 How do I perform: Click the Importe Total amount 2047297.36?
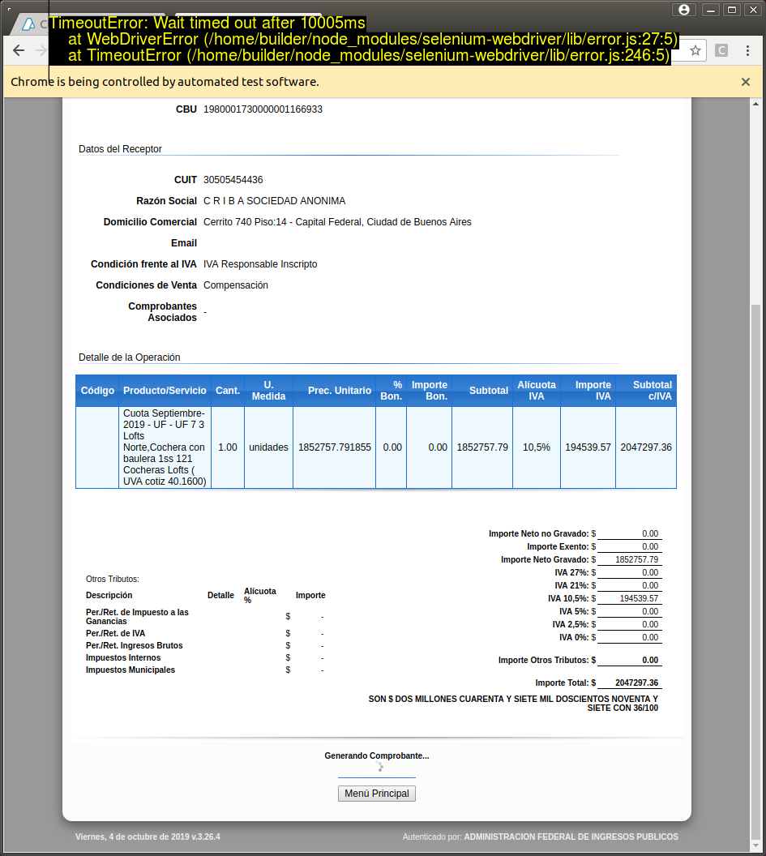pyautogui.click(x=636, y=683)
